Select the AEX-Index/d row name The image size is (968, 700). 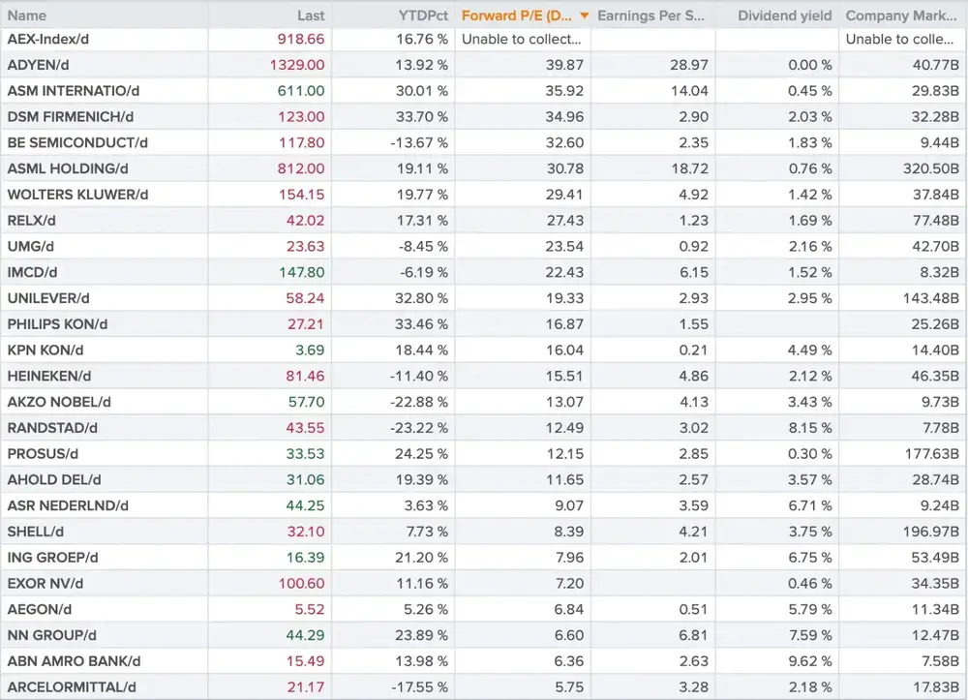pos(48,39)
